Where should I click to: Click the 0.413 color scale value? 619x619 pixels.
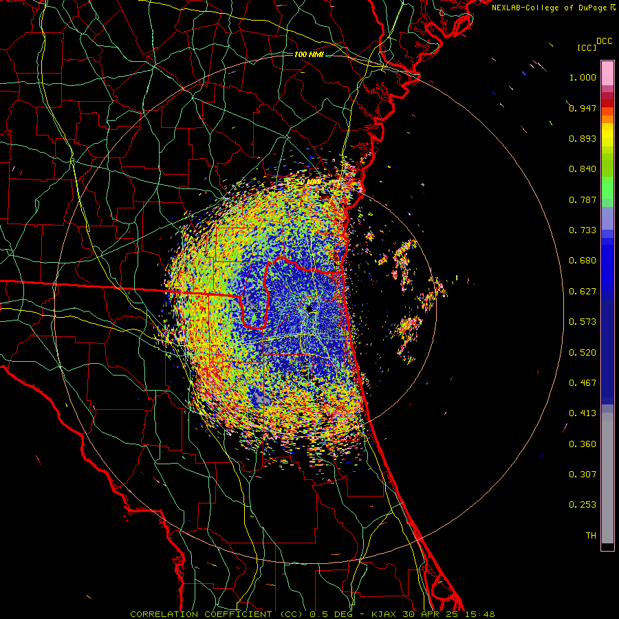click(x=583, y=413)
